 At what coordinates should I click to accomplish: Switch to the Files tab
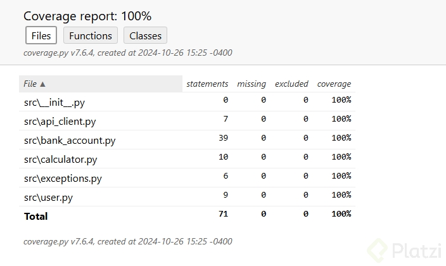coord(41,35)
